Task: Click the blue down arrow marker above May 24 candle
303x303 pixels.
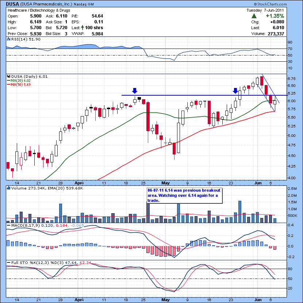Action: pos(235,91)
